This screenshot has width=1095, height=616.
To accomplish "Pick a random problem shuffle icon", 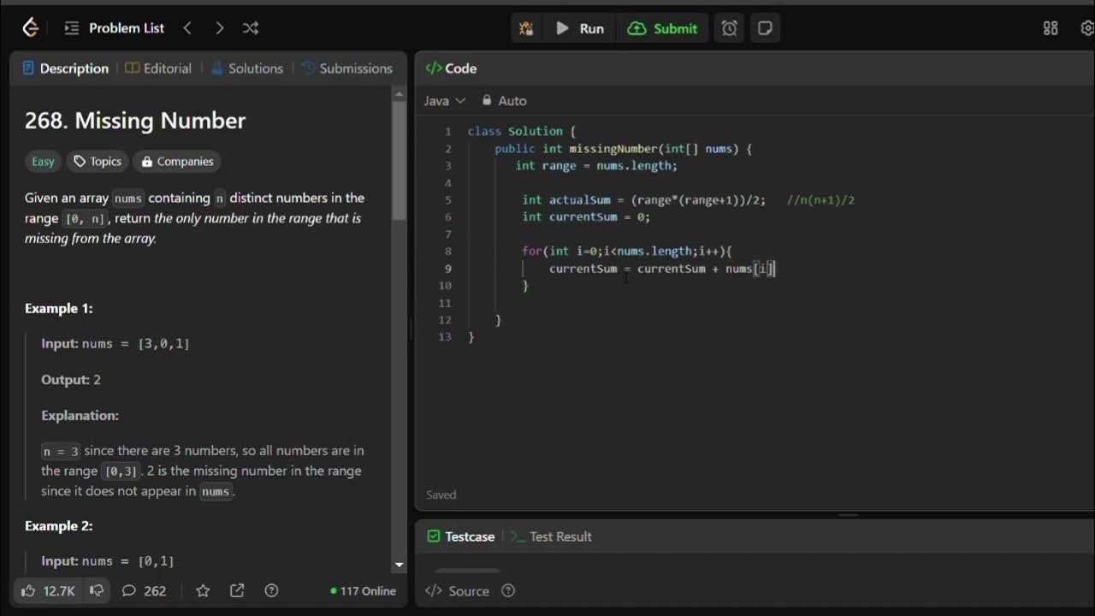I will coord(250,28).
